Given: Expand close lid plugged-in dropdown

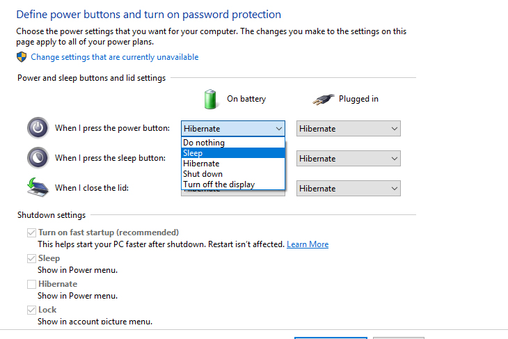Looking at the screenshot, I should [x=348, y=189].
